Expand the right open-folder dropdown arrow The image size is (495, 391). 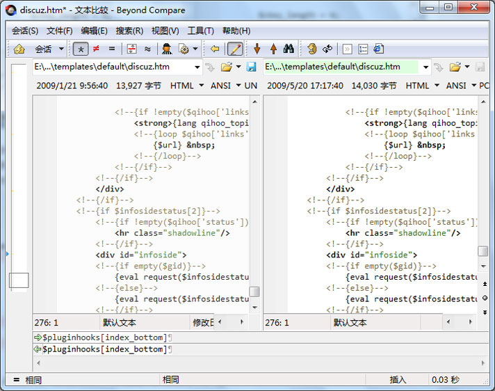(x=467, y=67)
